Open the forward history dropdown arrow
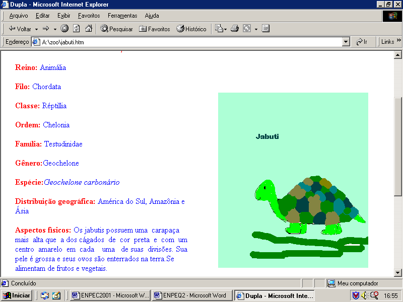The height and width of the screenshot is (302, 403). 55,29
